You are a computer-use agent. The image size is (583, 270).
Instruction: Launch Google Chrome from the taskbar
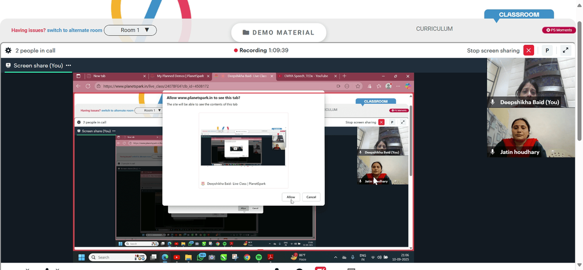(247, 257)
